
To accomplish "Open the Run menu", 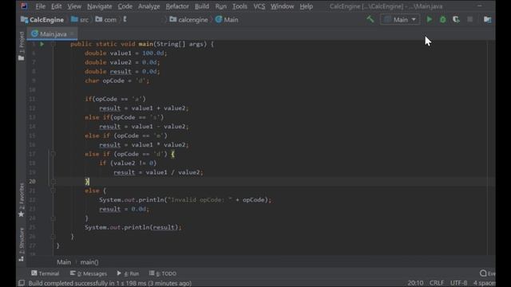I will pos(220,6).
